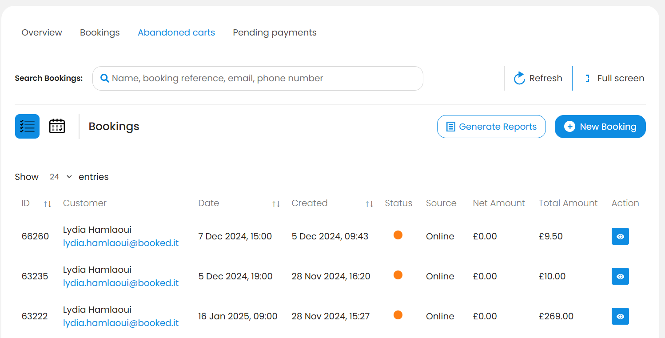Switch to the Pending payments tab
The width and height of the screenshot is (665, 338).
pyautogui.click(x=275, y=32)
